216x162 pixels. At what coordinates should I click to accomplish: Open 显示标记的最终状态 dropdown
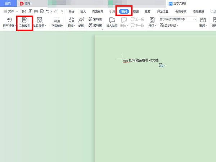click(x=178, y=19)
